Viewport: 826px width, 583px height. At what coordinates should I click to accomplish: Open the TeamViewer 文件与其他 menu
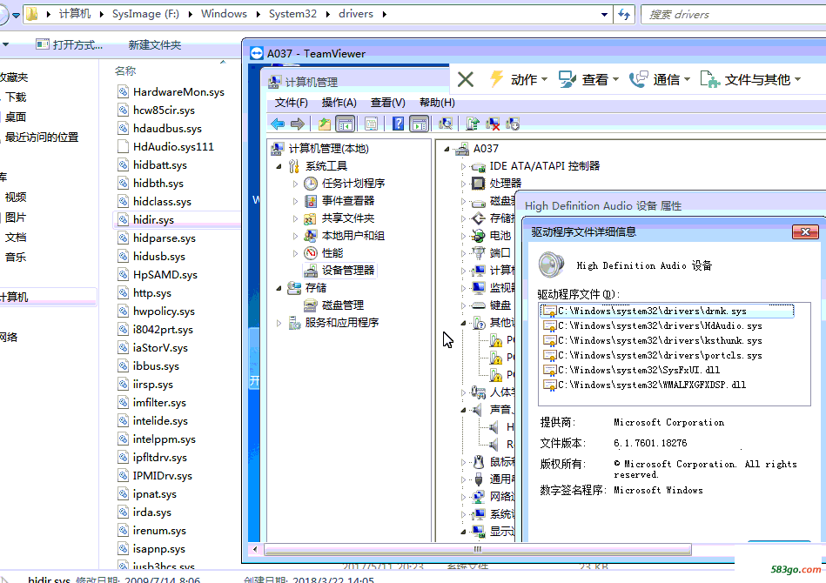tap(750, 79)
